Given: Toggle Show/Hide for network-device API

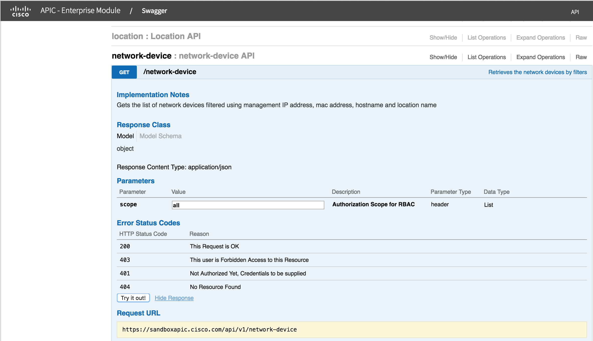Looking at the screenshot, I should [x=443, y=57].
